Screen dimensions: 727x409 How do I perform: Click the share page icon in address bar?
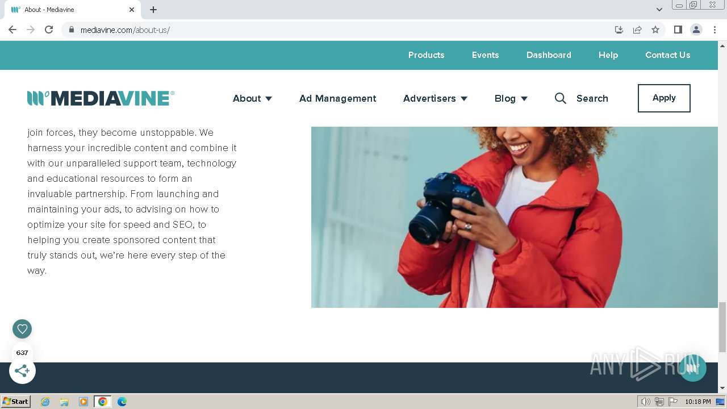pos(637,30)
